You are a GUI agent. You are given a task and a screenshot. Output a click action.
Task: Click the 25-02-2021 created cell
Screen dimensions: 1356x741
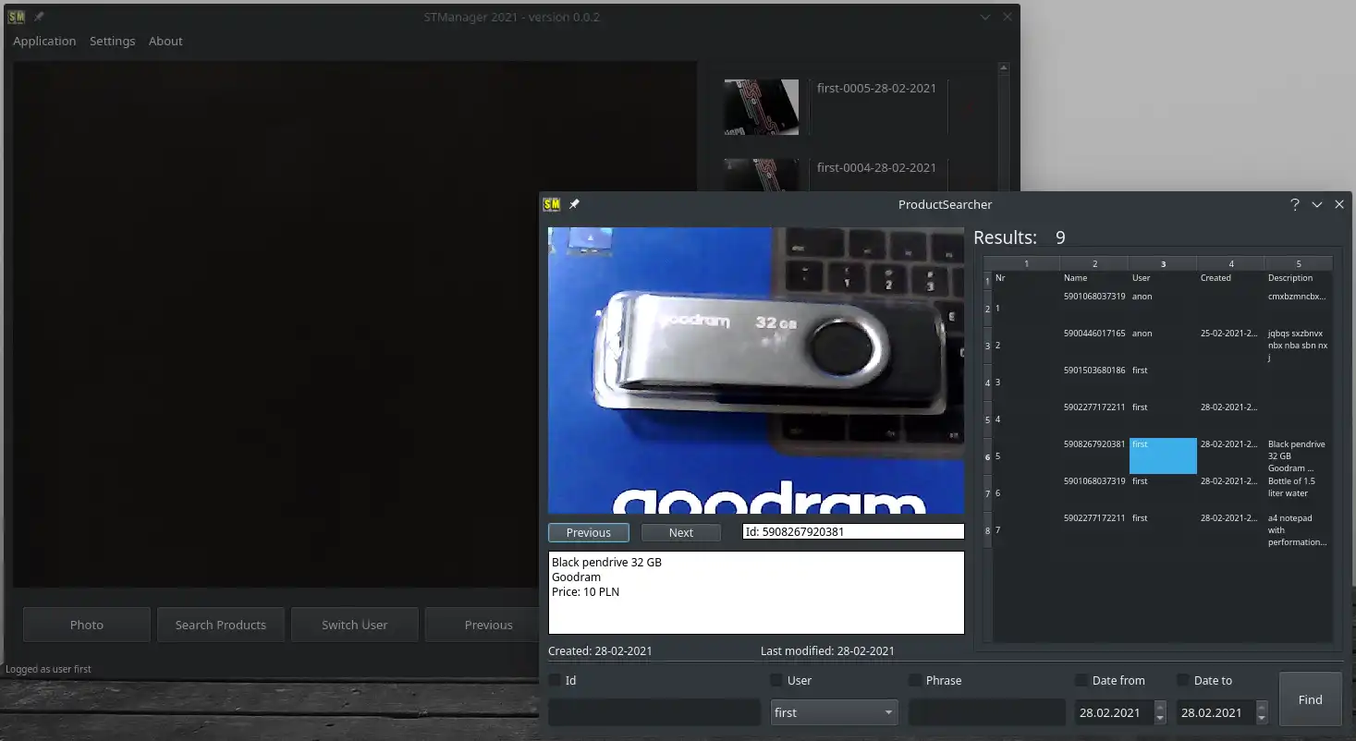coord(1231,345)
